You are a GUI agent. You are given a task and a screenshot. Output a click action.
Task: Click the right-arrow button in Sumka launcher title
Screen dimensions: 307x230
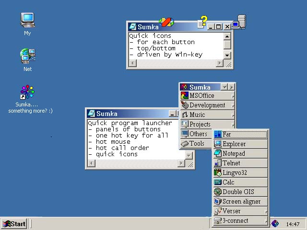tap(231, 87)
